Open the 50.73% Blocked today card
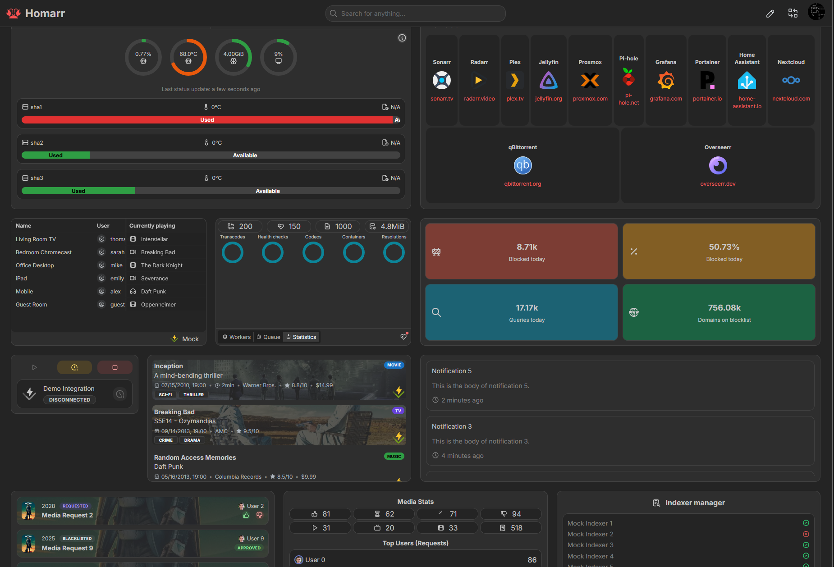The image size is (834, 567). pos(719,251)
